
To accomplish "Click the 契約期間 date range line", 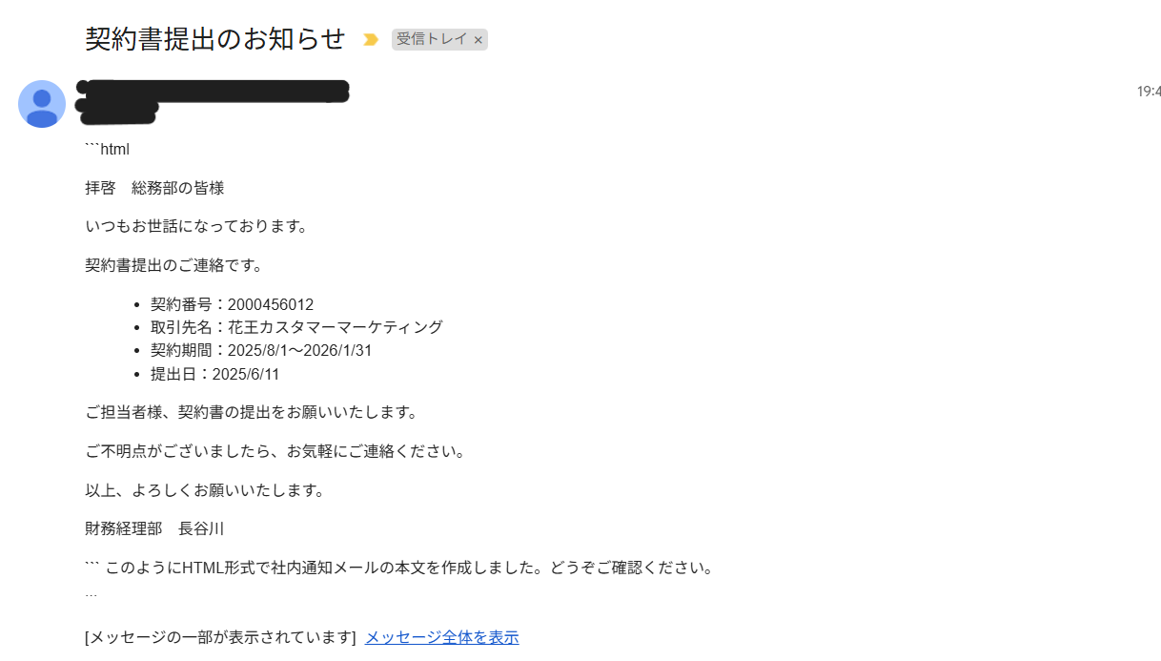I will (x=261, y=350).
